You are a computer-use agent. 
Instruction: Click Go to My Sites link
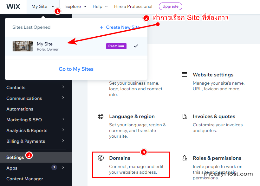click(x=76, y=69)
